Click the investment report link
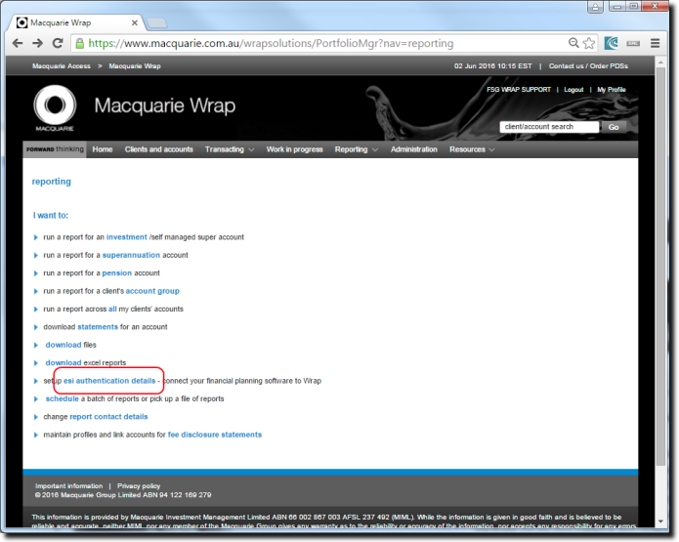The image size is (679, 542). coord(126,237)
